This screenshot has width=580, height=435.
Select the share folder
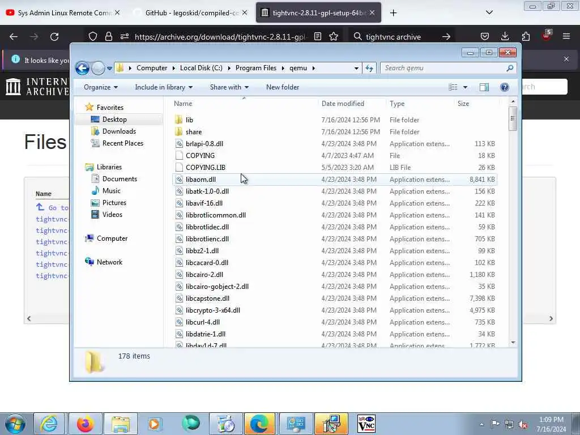[194, 131]
